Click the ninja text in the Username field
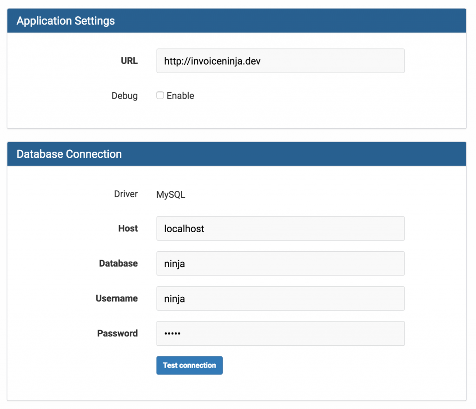Image resolution: width=476 pixels, height=409 pixels. pyautogui.click(x=174, y=298)
